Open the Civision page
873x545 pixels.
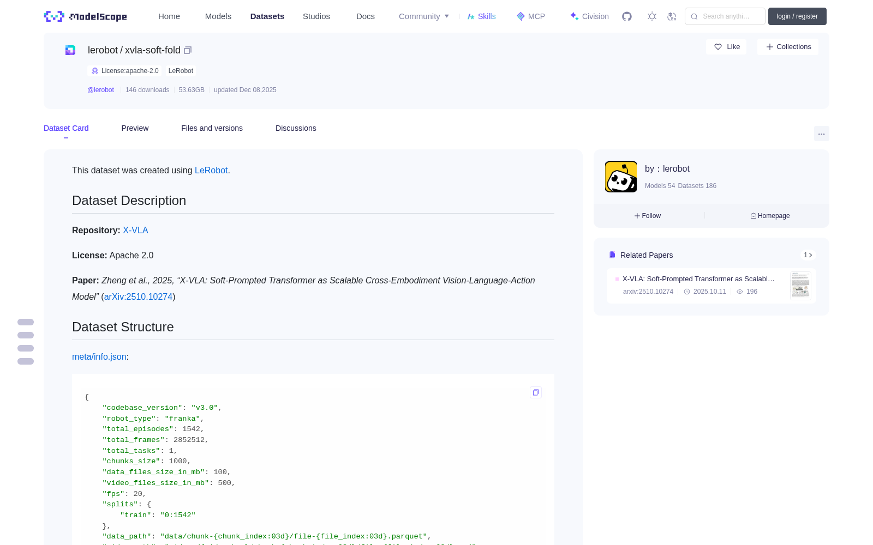tap(589, 16)
